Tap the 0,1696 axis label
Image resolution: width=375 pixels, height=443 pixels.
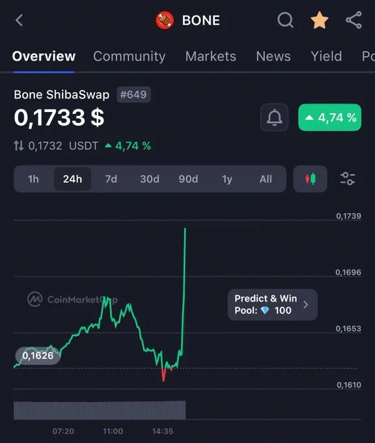[348, 272]
